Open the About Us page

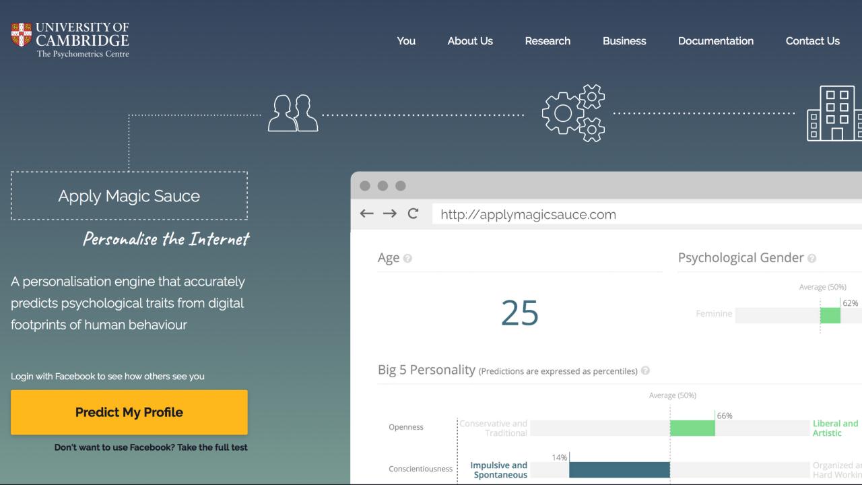click(x=470, y=41)
